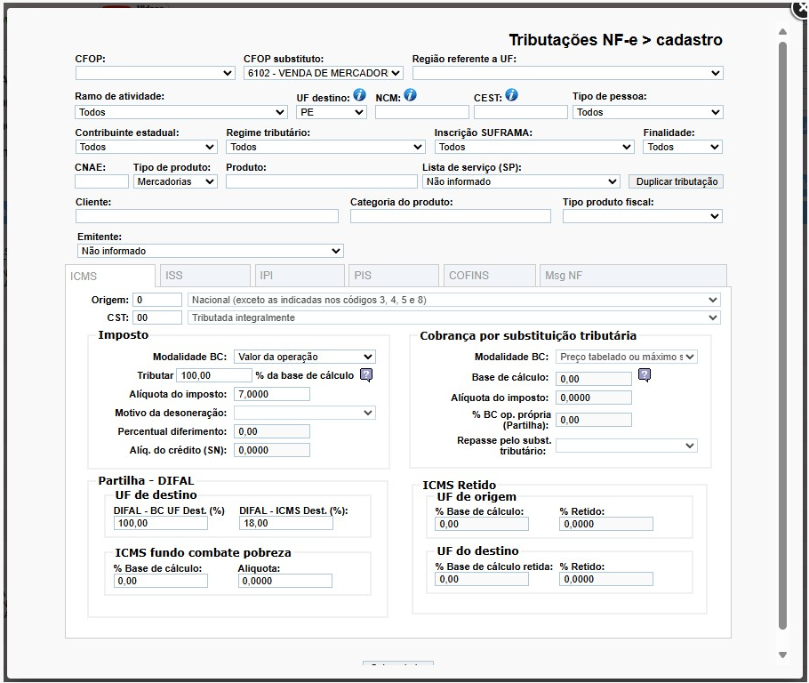Focus fundo combate pobreza Aliquota field

pyautogui.click(x=284, y=581)
